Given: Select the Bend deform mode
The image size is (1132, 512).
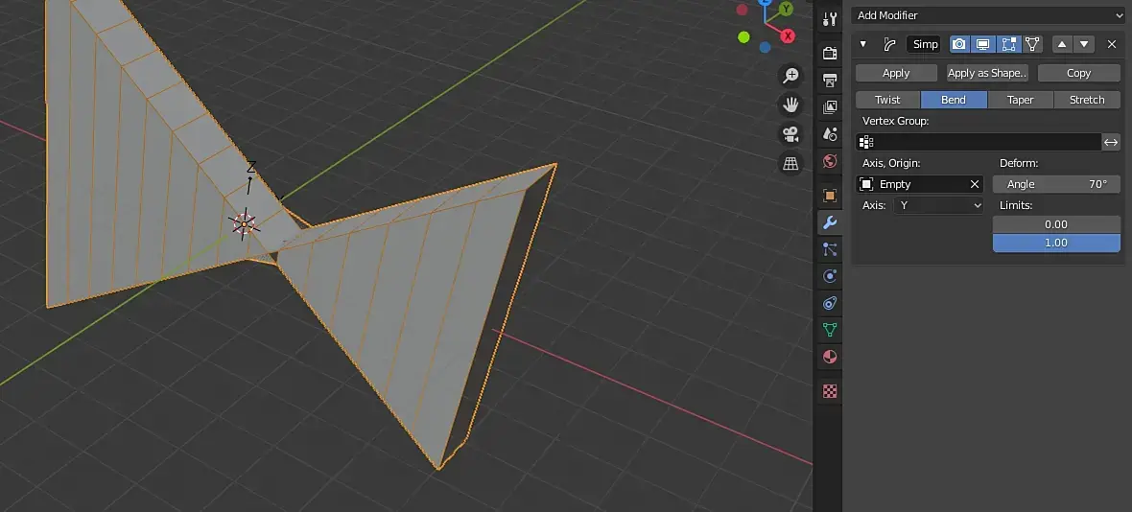Looking at the screenshot, I should [x=954, y=100].
